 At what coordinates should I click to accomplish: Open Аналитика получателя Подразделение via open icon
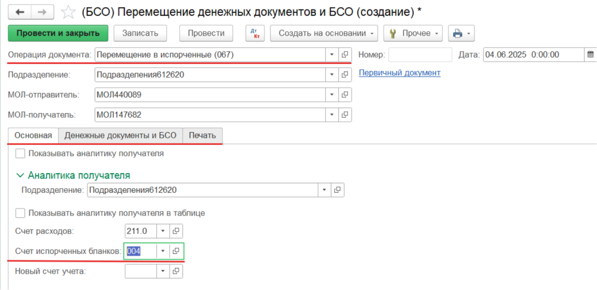pyautogui.click(x=337, y=190)
